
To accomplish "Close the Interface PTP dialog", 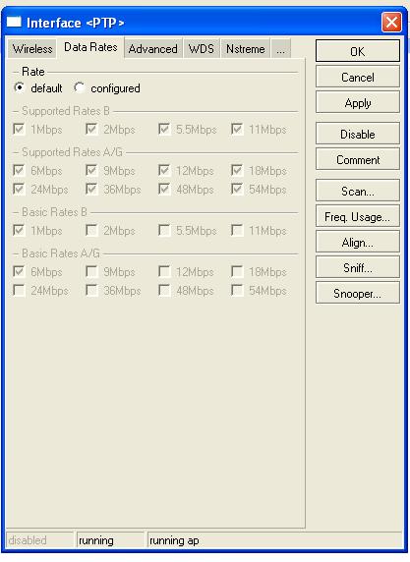I will pos(391,23).
